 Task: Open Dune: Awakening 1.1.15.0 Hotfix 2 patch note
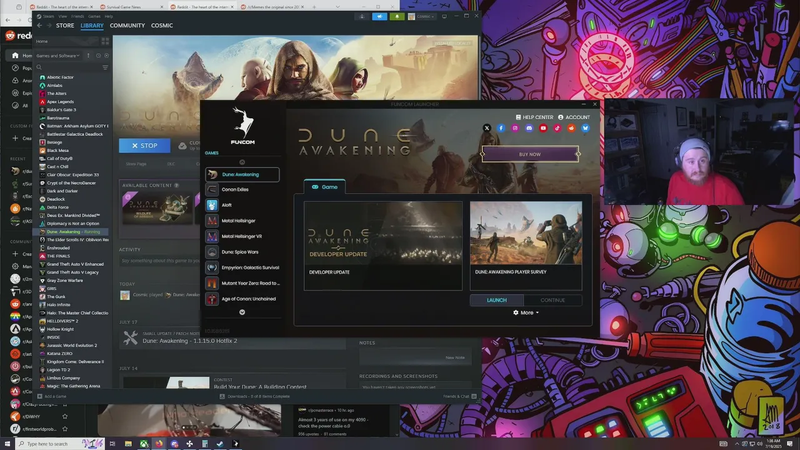(189, 341)
